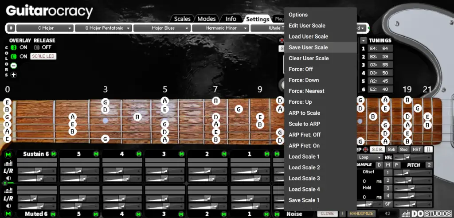
Task: Click the 8ub octave button
Action: tap(391, 149)
